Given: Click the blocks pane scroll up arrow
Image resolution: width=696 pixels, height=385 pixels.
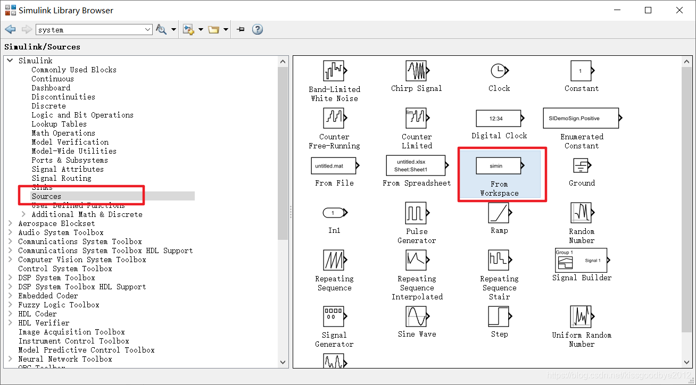Looking at the screenshot, I should tap(688, 61).
